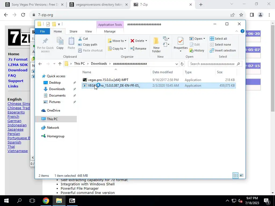Open recent locations dropdown in Explorer
This screenshot has width=275, height=206.
[54, 64]
